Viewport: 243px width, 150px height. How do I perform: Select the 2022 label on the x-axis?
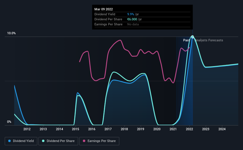pos(189,129)
